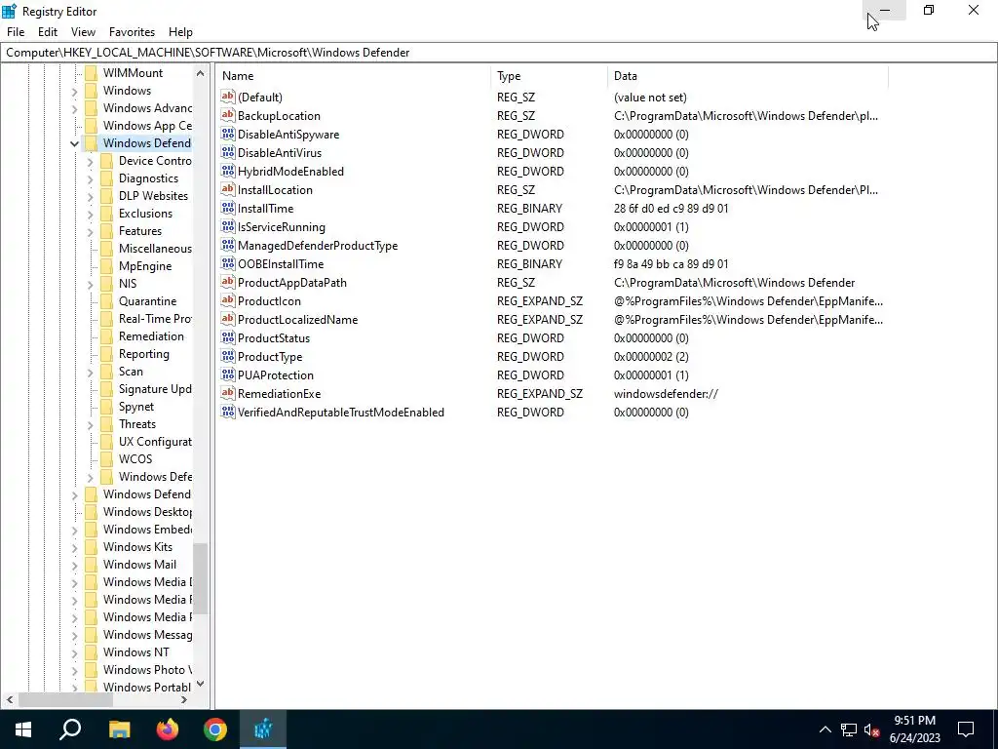Click the PUAProtection DWORD icon
This screenshot has height=749, width=998.
coord(228,374)
